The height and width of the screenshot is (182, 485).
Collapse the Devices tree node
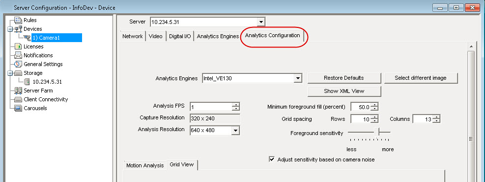tap(10, 29)
